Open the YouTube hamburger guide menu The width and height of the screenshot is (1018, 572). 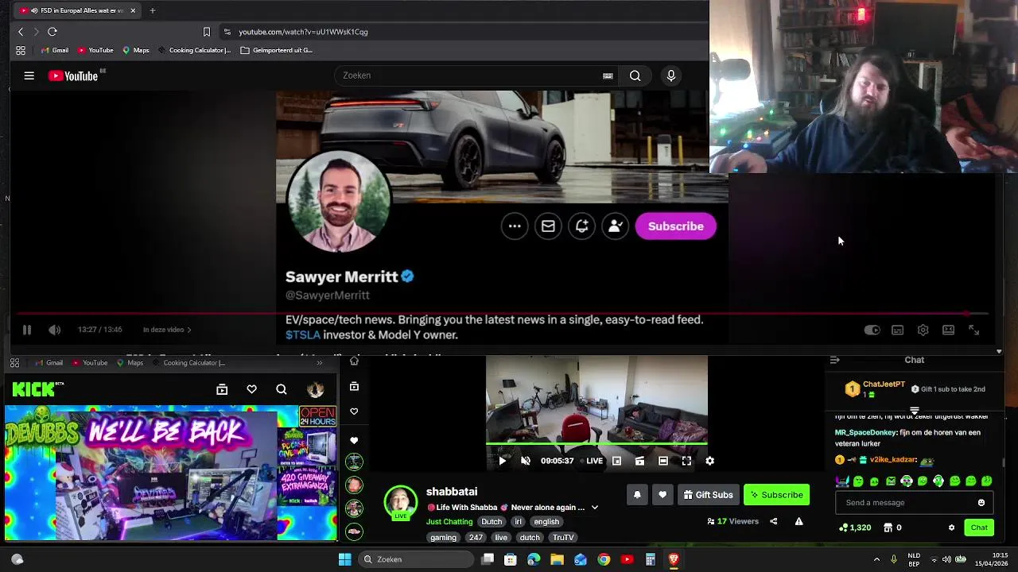(x=29, y=75)
